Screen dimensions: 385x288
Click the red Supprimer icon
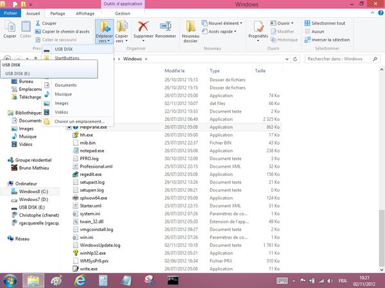point(143,26)
